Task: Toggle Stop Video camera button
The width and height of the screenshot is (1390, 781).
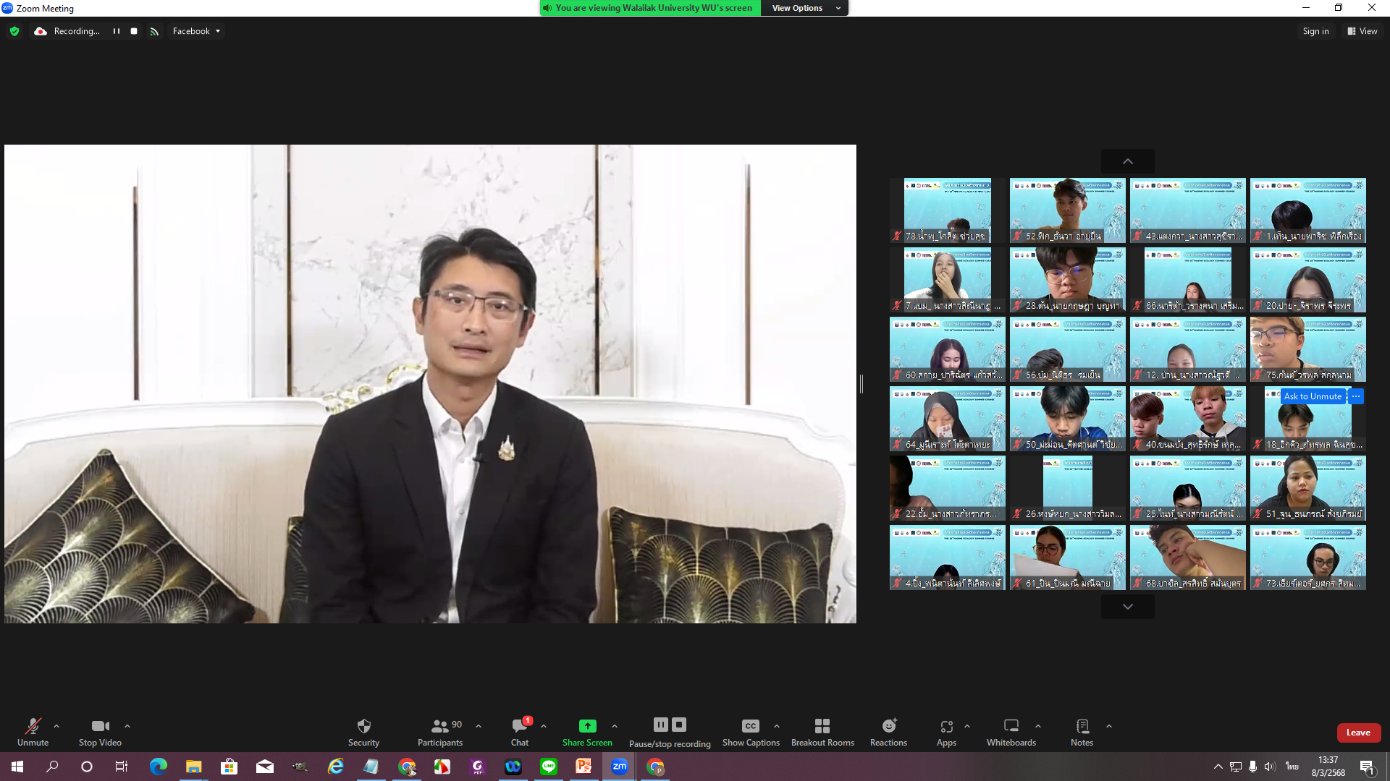Action: click(100, 731)
